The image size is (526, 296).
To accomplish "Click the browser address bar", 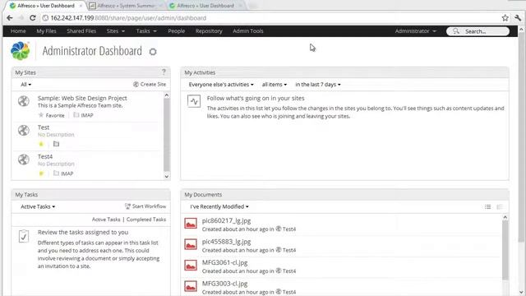I will 270,18.
